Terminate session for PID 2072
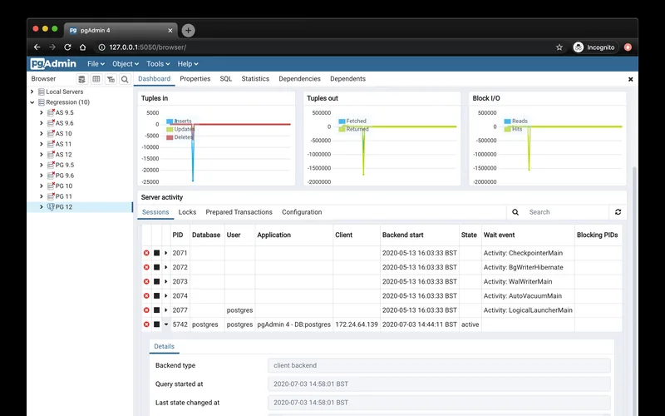Viewport: 665px width, 416px height. pos(146,267)
